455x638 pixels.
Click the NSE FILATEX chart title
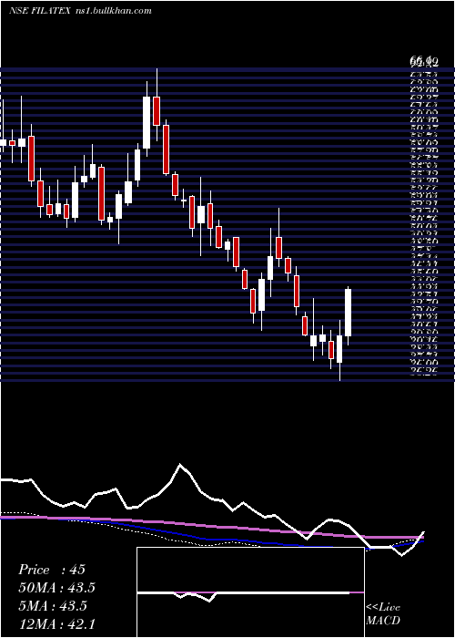41,11
